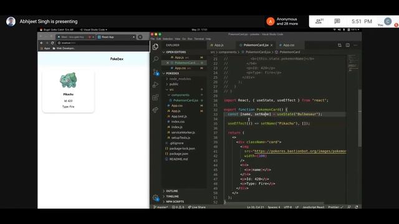Click the Prettier status bar button
399x224 pixels.
tap(335, 207)
